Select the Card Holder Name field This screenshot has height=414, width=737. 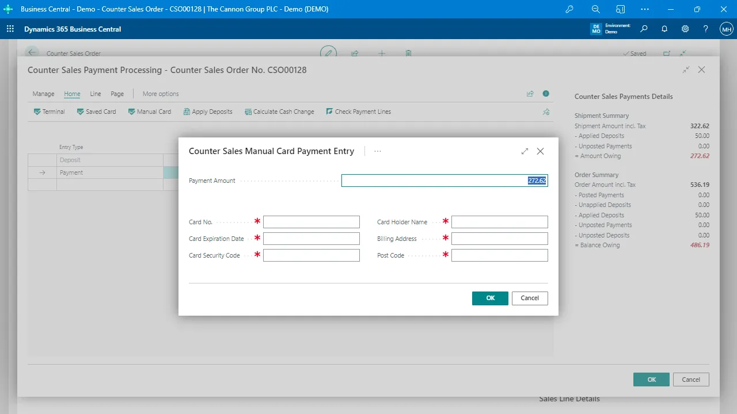[499, 222]
